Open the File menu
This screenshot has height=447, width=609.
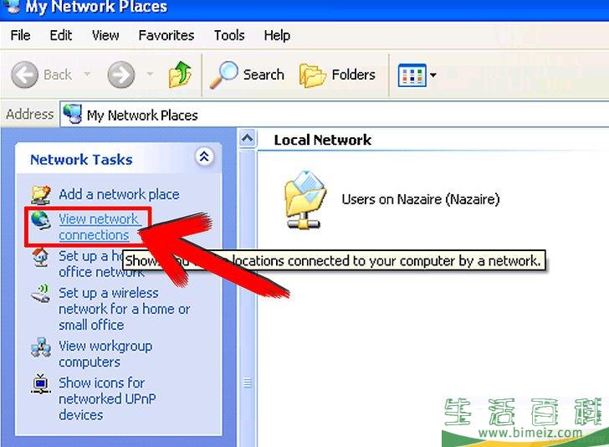pos(20,35)
